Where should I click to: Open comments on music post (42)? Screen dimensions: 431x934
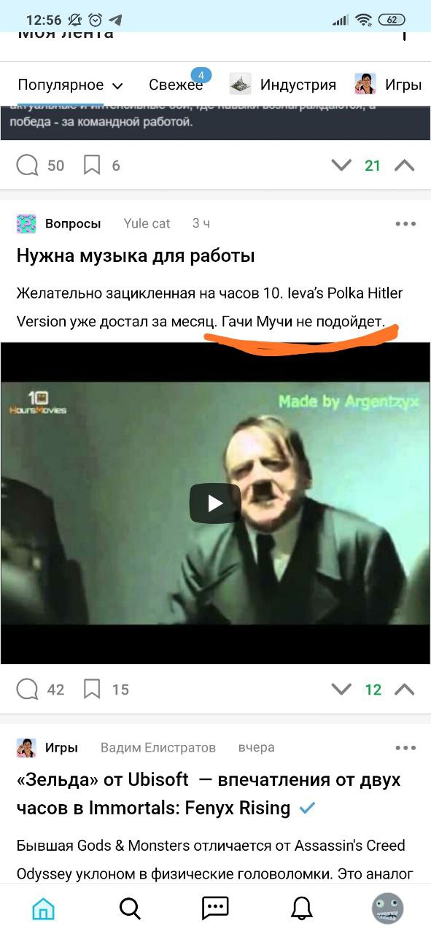40,690
